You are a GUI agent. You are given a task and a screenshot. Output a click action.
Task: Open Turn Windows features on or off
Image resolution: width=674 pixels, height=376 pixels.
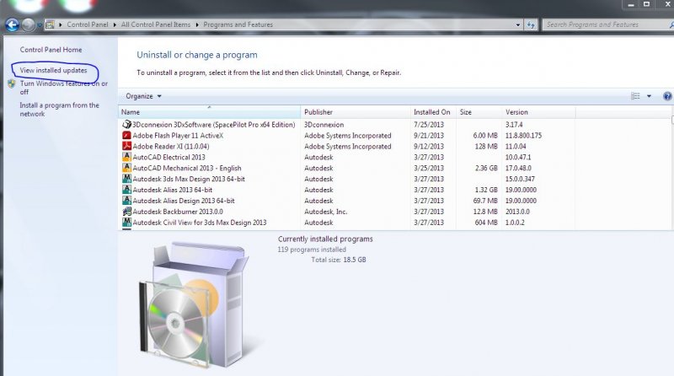(x=64, y=88)
